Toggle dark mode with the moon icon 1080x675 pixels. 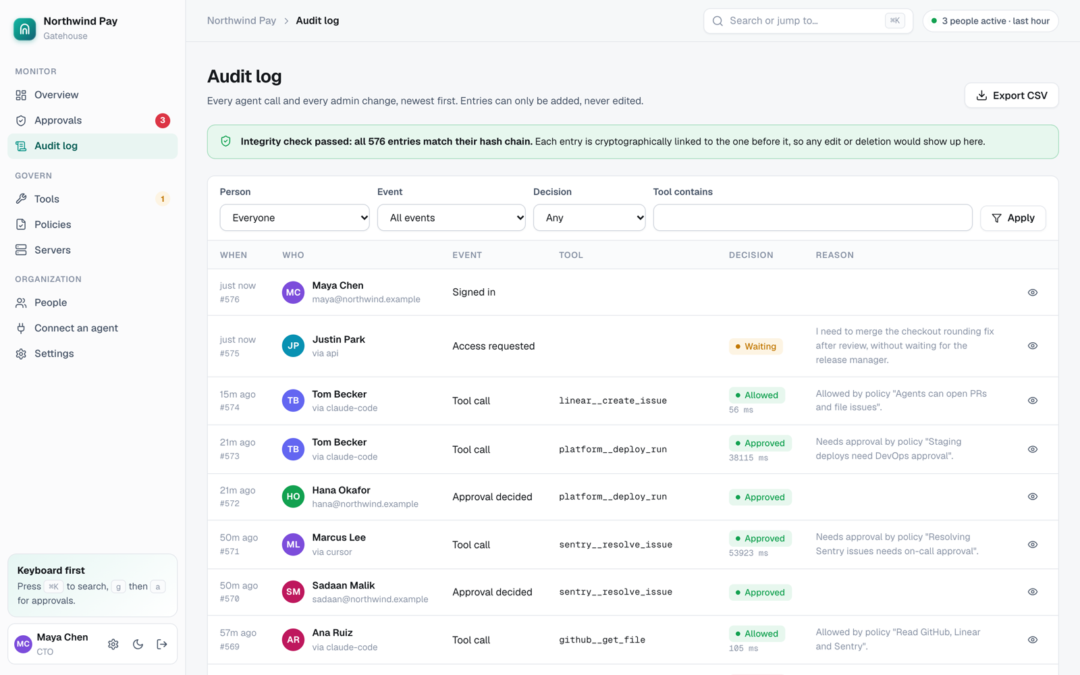click(x=138, y=645)
